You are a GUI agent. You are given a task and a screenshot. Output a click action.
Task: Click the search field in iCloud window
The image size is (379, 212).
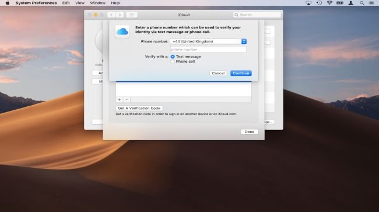pos(257,15)
